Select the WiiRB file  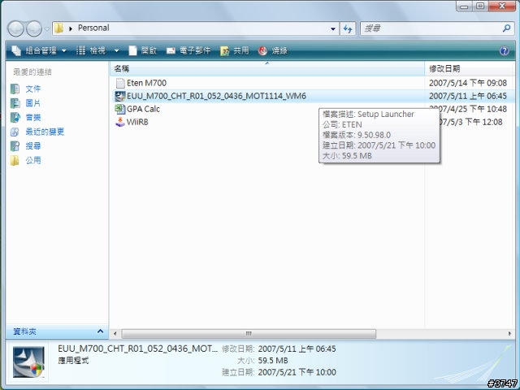pos(137,122)
